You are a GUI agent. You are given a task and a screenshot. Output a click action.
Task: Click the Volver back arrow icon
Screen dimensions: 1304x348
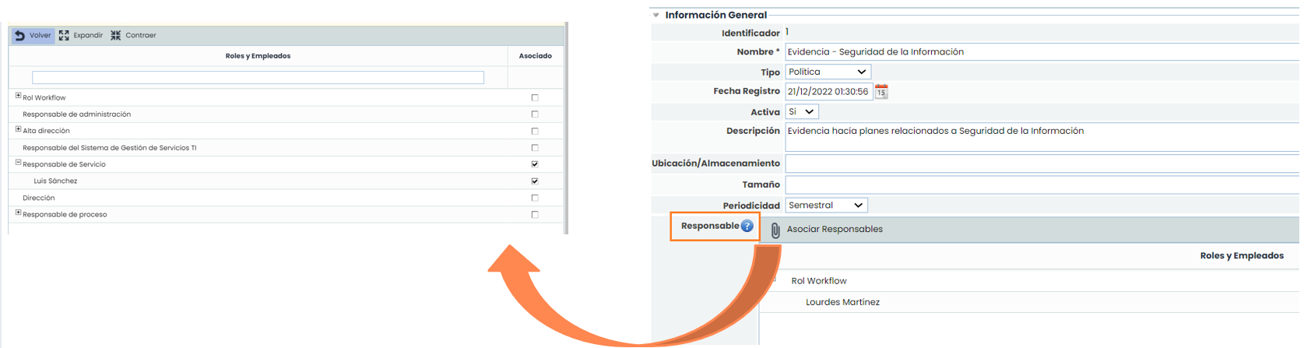tap(20, 36)
